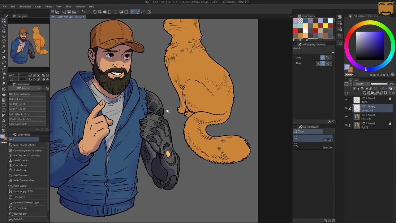The image size is (396, 223).
Task: Click Navigator zoom in plus icon
Action: coord(34,75)
